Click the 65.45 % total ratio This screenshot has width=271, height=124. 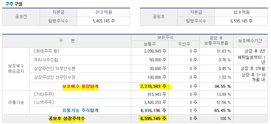pyautogui.click(x=223, y=110)
